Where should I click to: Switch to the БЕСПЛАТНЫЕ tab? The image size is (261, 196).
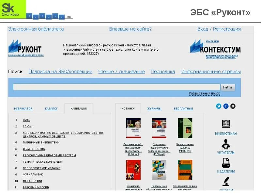tap(183, 108)
